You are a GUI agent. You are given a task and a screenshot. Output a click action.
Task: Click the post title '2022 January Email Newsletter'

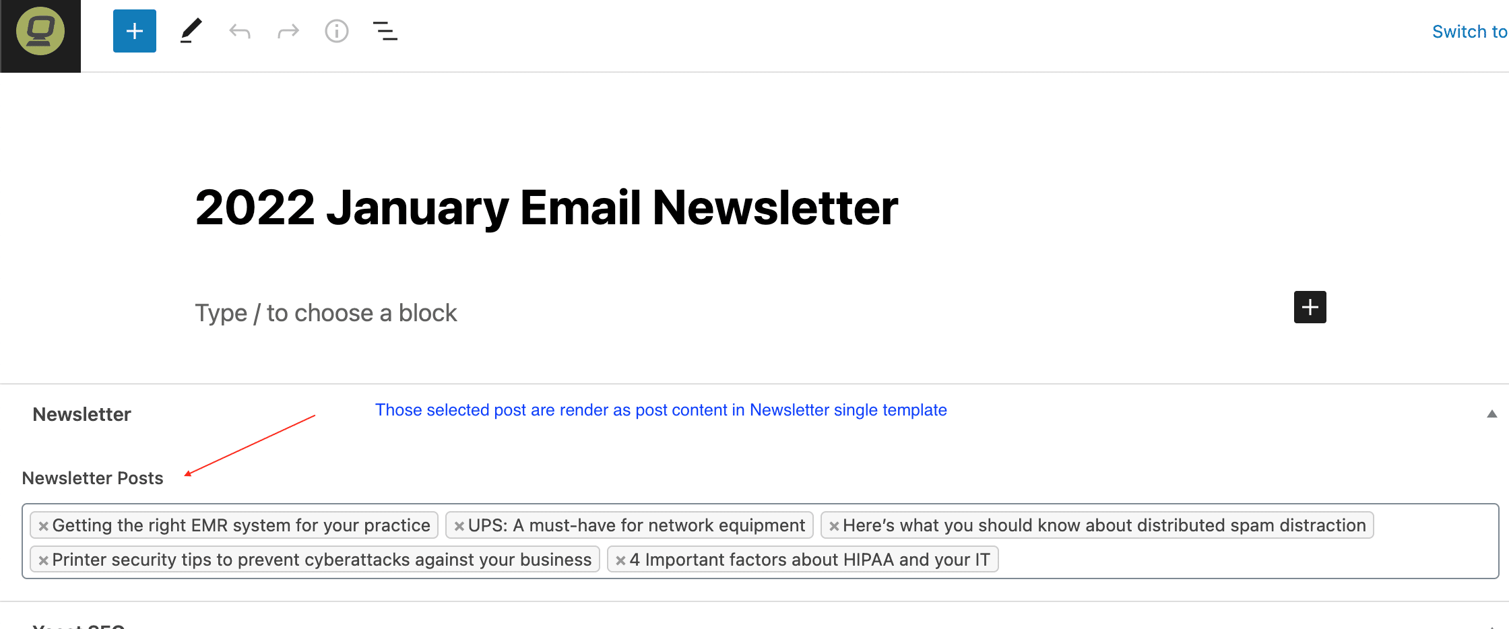(546, 207)
